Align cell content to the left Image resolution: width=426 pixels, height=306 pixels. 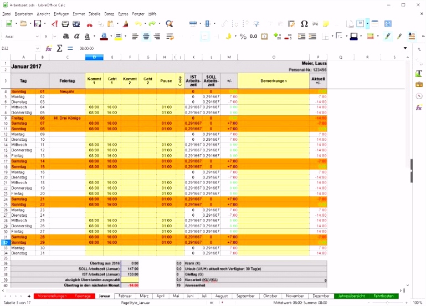(x=135, y=37)
